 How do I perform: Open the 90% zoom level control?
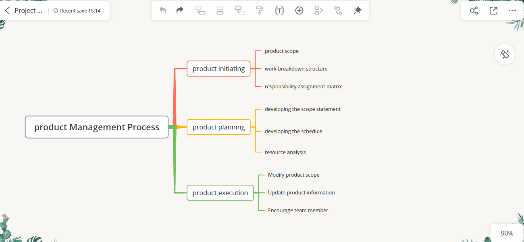507,233
